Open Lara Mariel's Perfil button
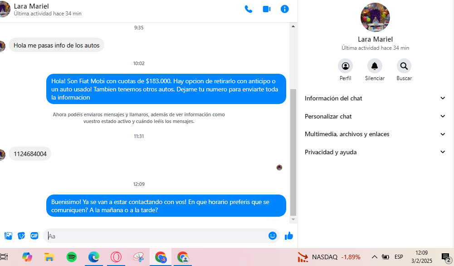The height and width of the screenshot is (266, 454). pos(345,66)
